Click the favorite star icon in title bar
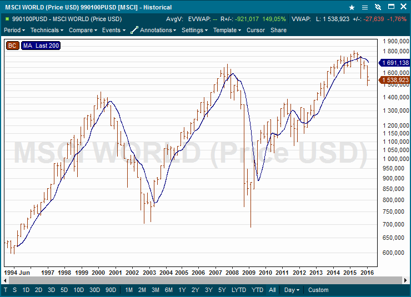 pyautogui.click(x=352, y=7)
